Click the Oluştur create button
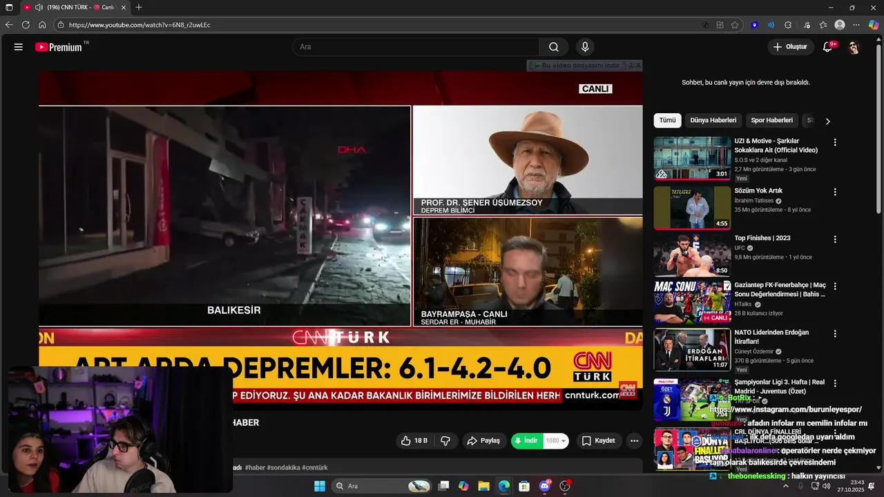Viewport: 884px width, 497px height. [x=790, y=47]
